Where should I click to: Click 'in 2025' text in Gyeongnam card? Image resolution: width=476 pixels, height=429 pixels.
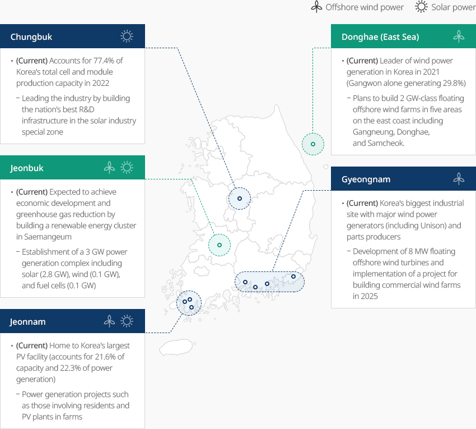(365, 296)
